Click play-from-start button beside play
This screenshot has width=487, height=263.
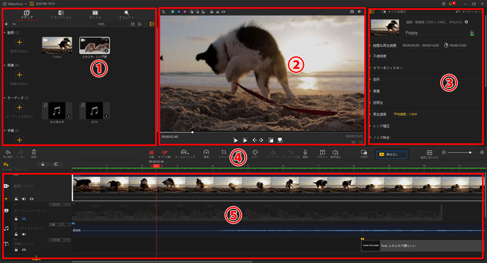(245, 141)
